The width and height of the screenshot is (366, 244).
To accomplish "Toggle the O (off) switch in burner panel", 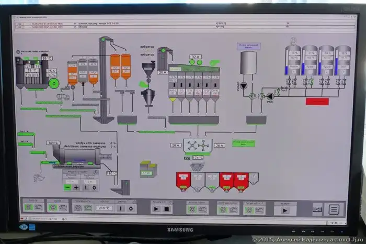I will (95, 187).
